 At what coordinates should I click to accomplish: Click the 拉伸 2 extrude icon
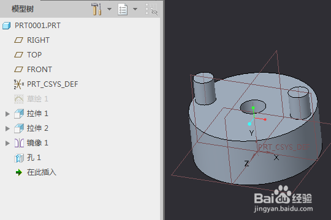point(19,128)
